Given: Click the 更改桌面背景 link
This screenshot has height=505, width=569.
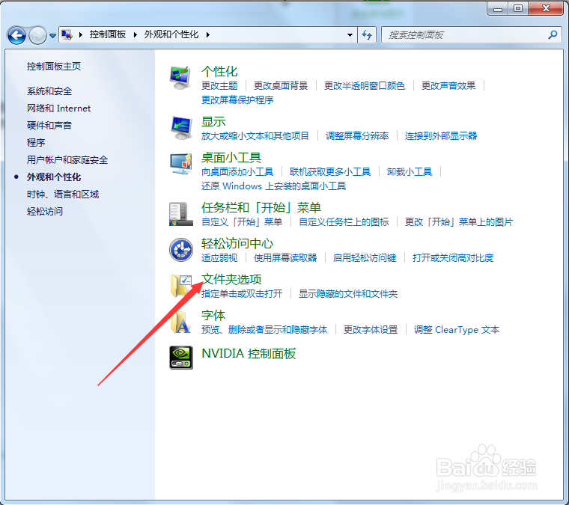Looking at the screenshot, I should click(x=281, y=85).
